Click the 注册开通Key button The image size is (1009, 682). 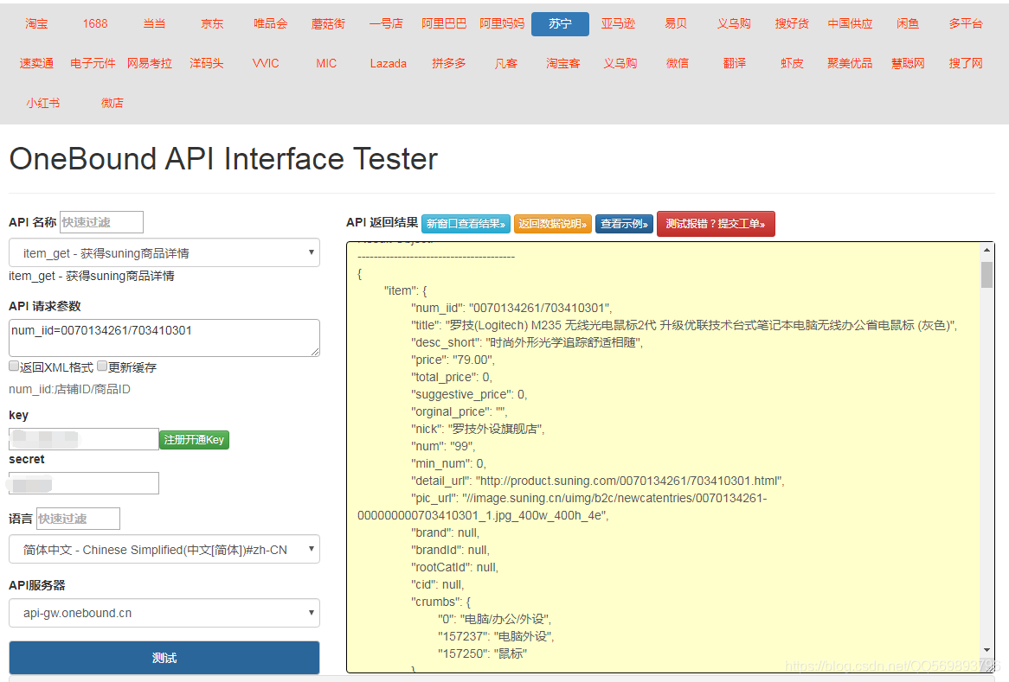(x=194, y=440)
